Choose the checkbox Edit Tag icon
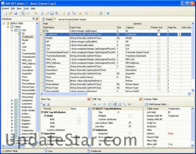196x154 pixels. (110, 104)
